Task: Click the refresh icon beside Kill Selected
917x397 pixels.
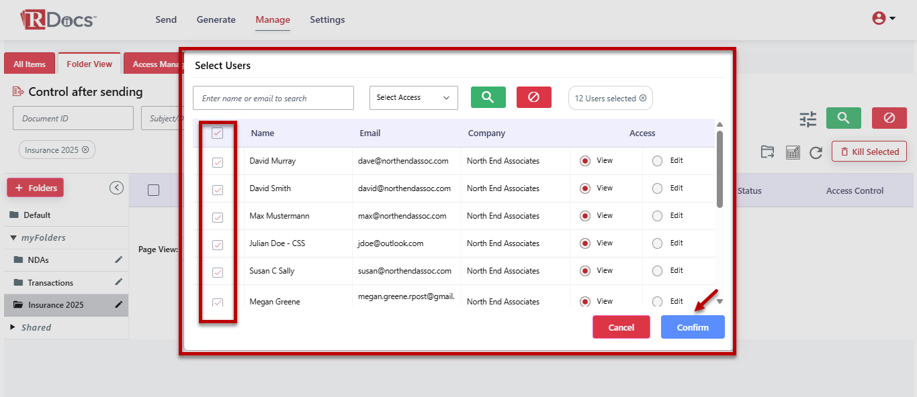Action: pos(816,152)
